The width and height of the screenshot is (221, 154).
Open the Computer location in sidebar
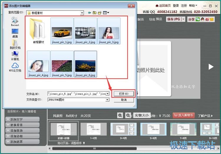coord(15,55)
